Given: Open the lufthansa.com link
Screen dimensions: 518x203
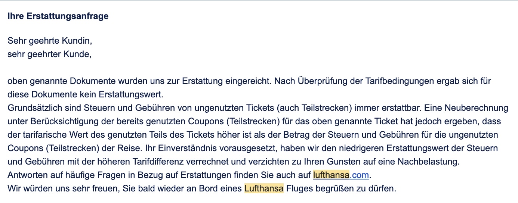Looking at the screenshot, I should 341,175.
